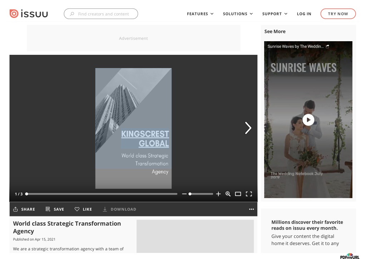This screenshot has width=366, height=259.
Task: Click the magnifier zoom tool icon
Action: pyautogui.click(x=228, y=194)
